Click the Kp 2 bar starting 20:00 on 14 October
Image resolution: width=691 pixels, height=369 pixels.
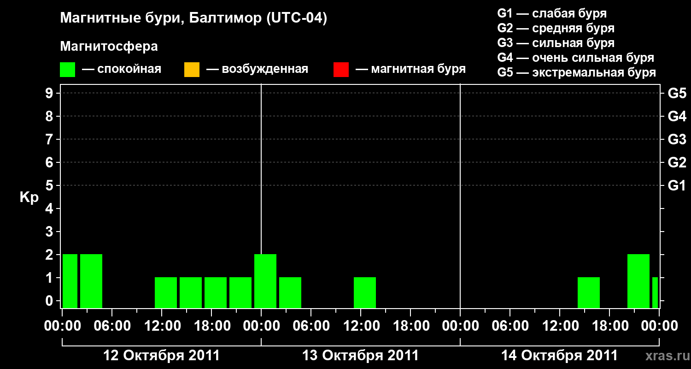click(x=638, y=281)
